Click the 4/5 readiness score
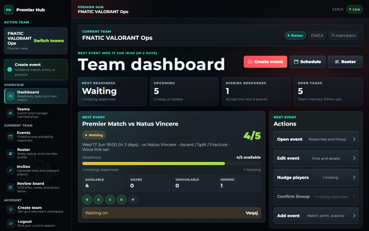The image size is (369, 231). coord(252,136)
